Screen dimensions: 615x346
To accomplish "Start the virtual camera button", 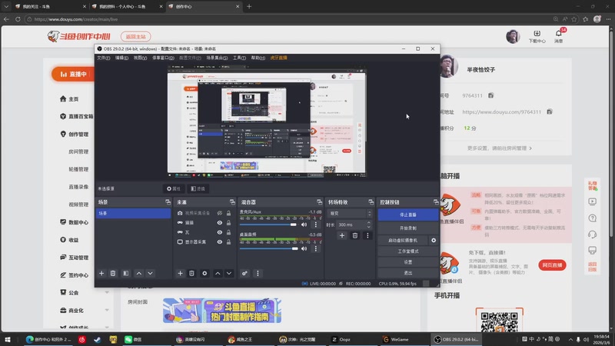I will tap(403, 240).
